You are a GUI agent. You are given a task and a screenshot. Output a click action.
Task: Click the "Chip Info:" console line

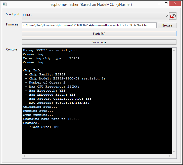pyautogui.click(x=33, y=70)
